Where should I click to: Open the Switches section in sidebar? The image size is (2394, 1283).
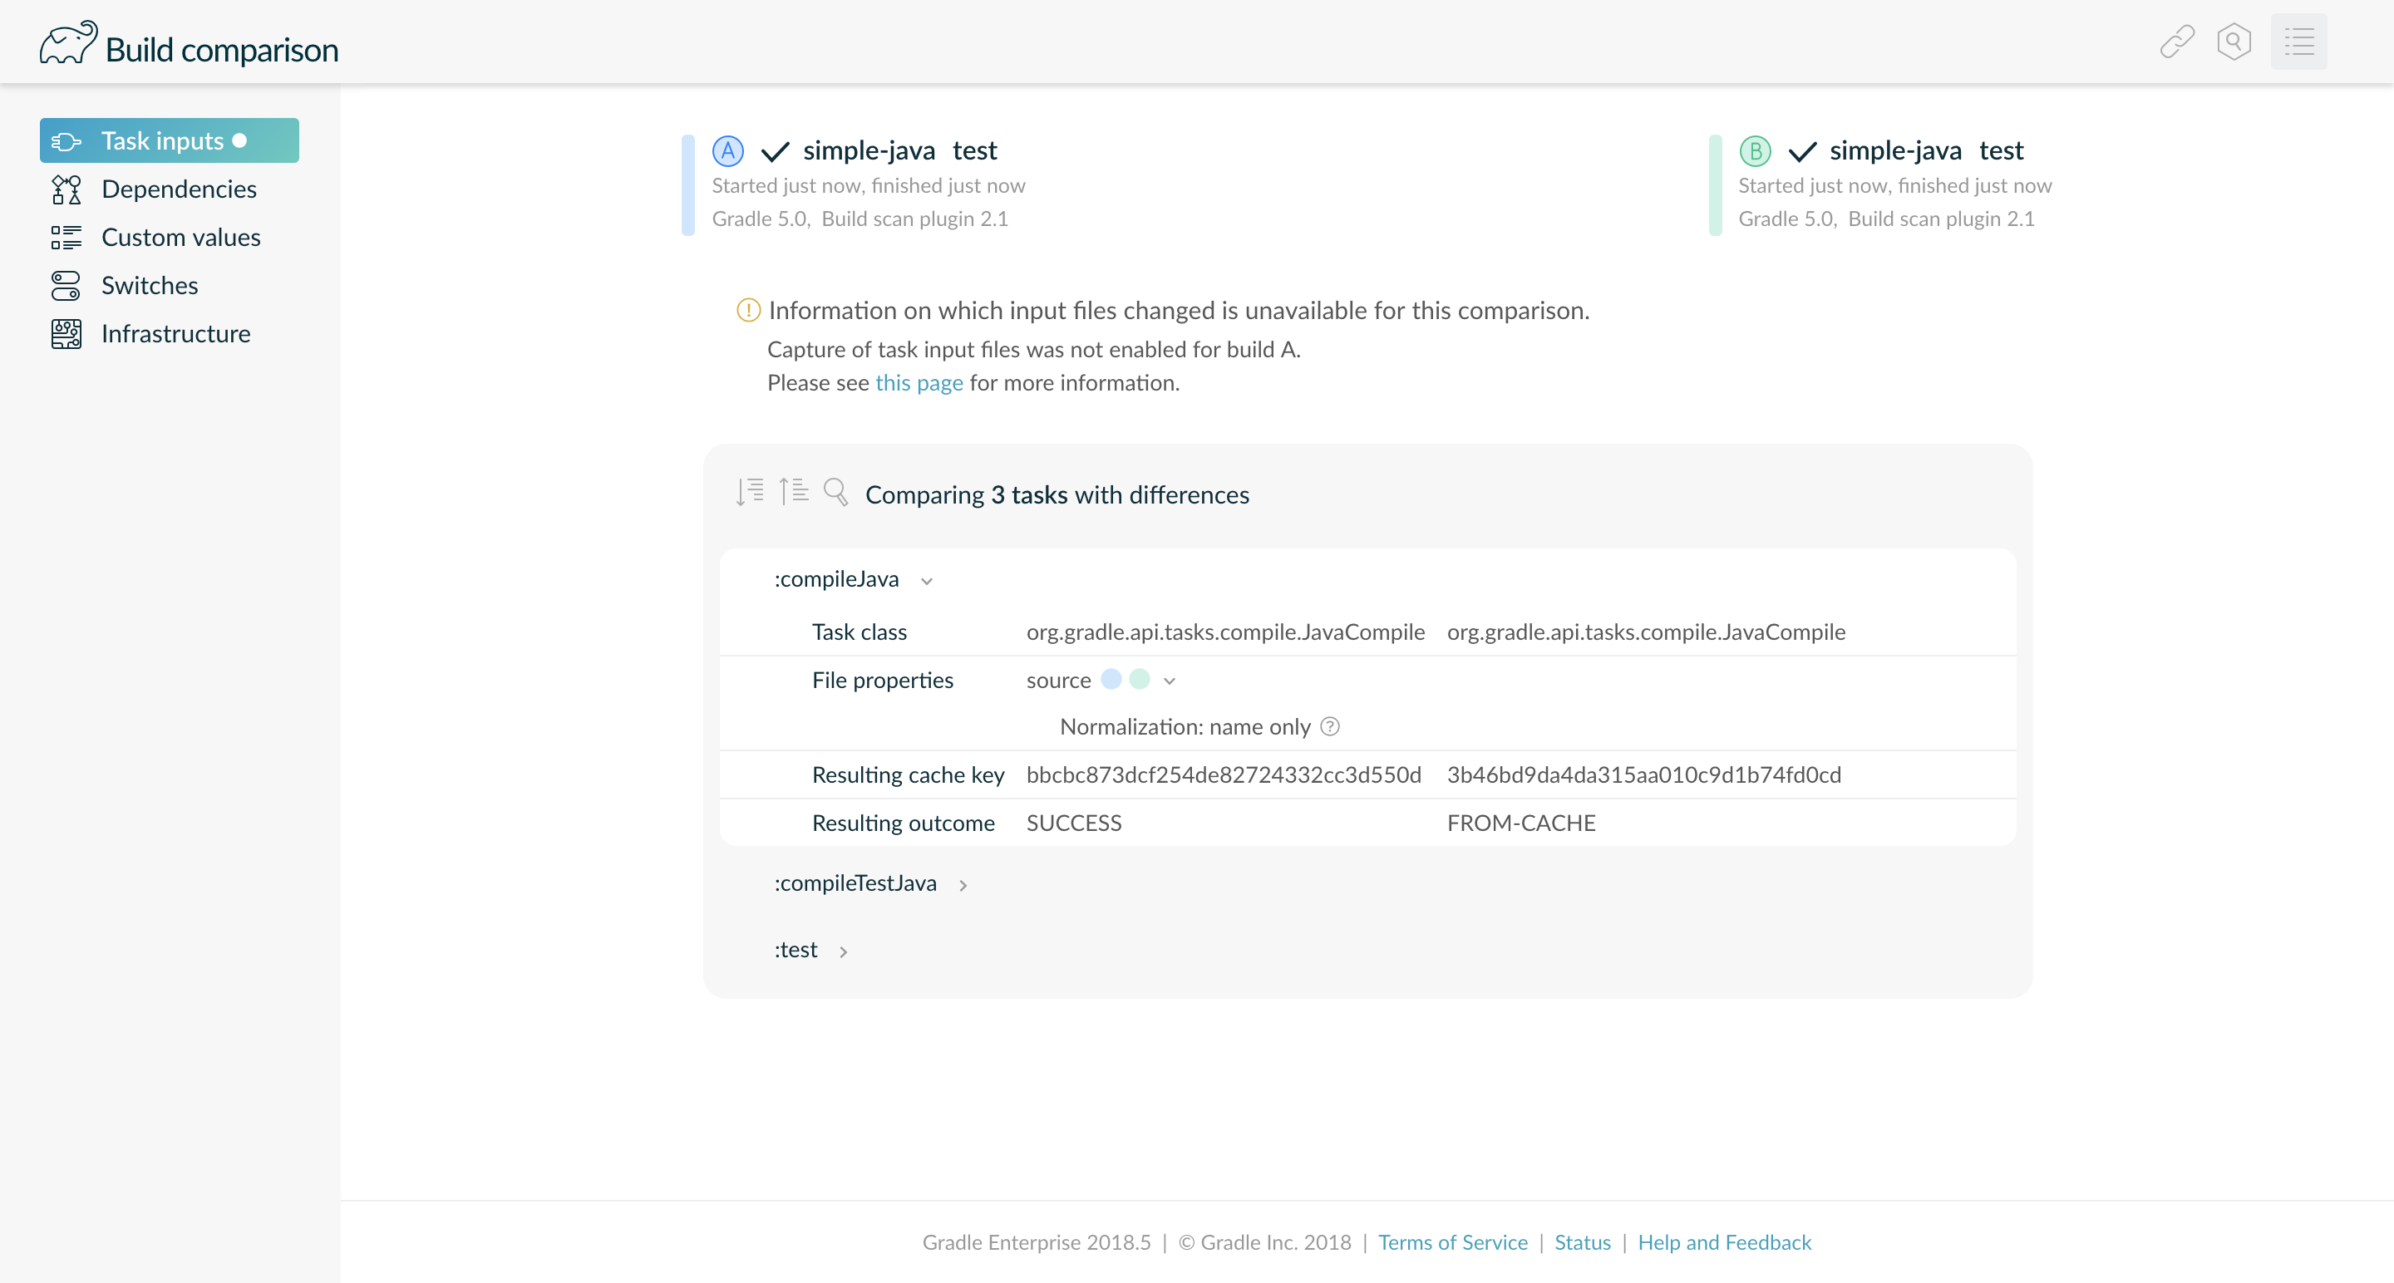pos(150,285)
